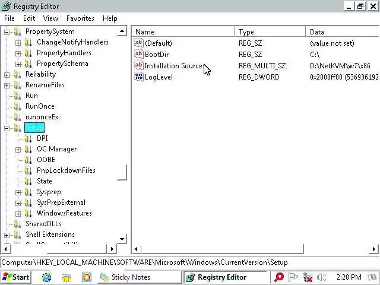Viewport: 380px width, 285px height.
Task: Click the PnpLockdownFiles folder icon
Action: click(28, 171)
